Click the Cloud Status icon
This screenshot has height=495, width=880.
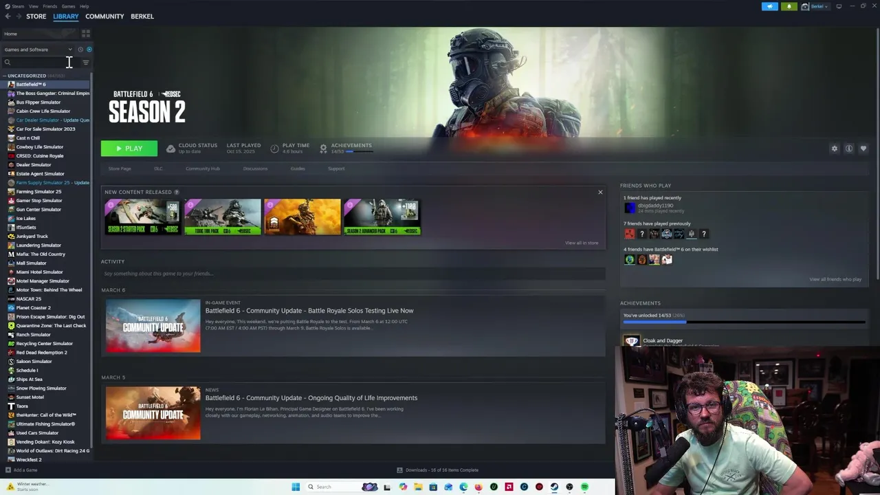(x=170, y=148)
